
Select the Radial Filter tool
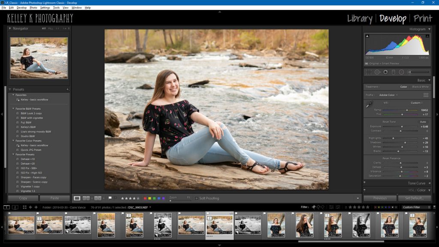click(401, 72)
